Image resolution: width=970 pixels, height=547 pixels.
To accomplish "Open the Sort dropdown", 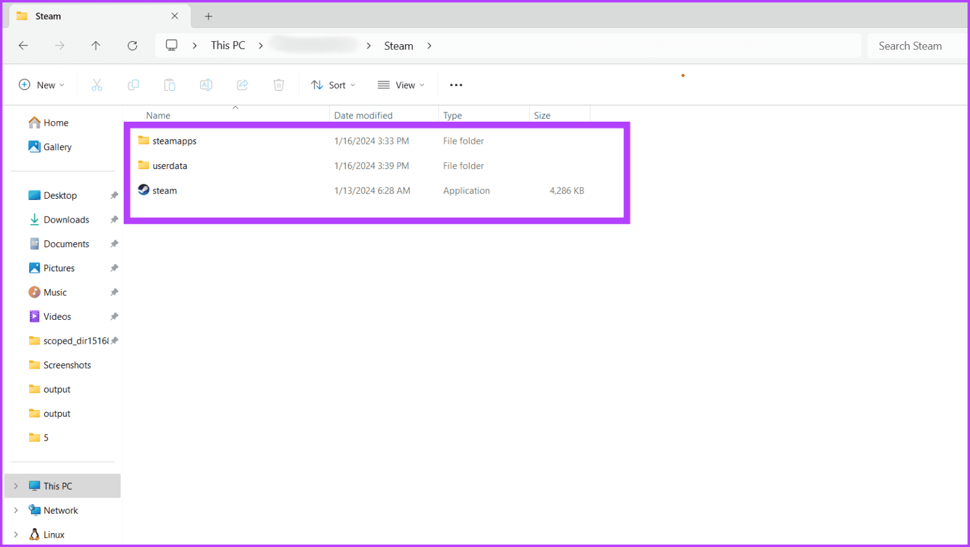I will coord(333,85).
